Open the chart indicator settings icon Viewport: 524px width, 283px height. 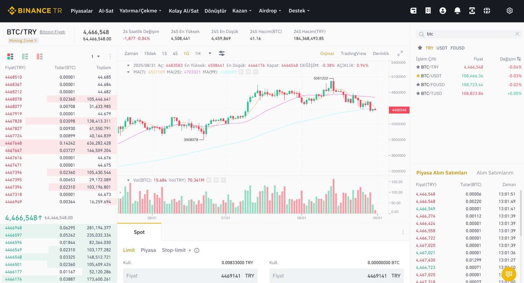(x=221, y=53)
